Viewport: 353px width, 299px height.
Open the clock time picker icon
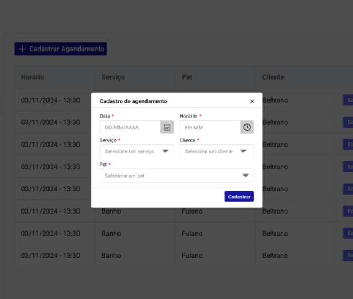(x=247, y=127)
